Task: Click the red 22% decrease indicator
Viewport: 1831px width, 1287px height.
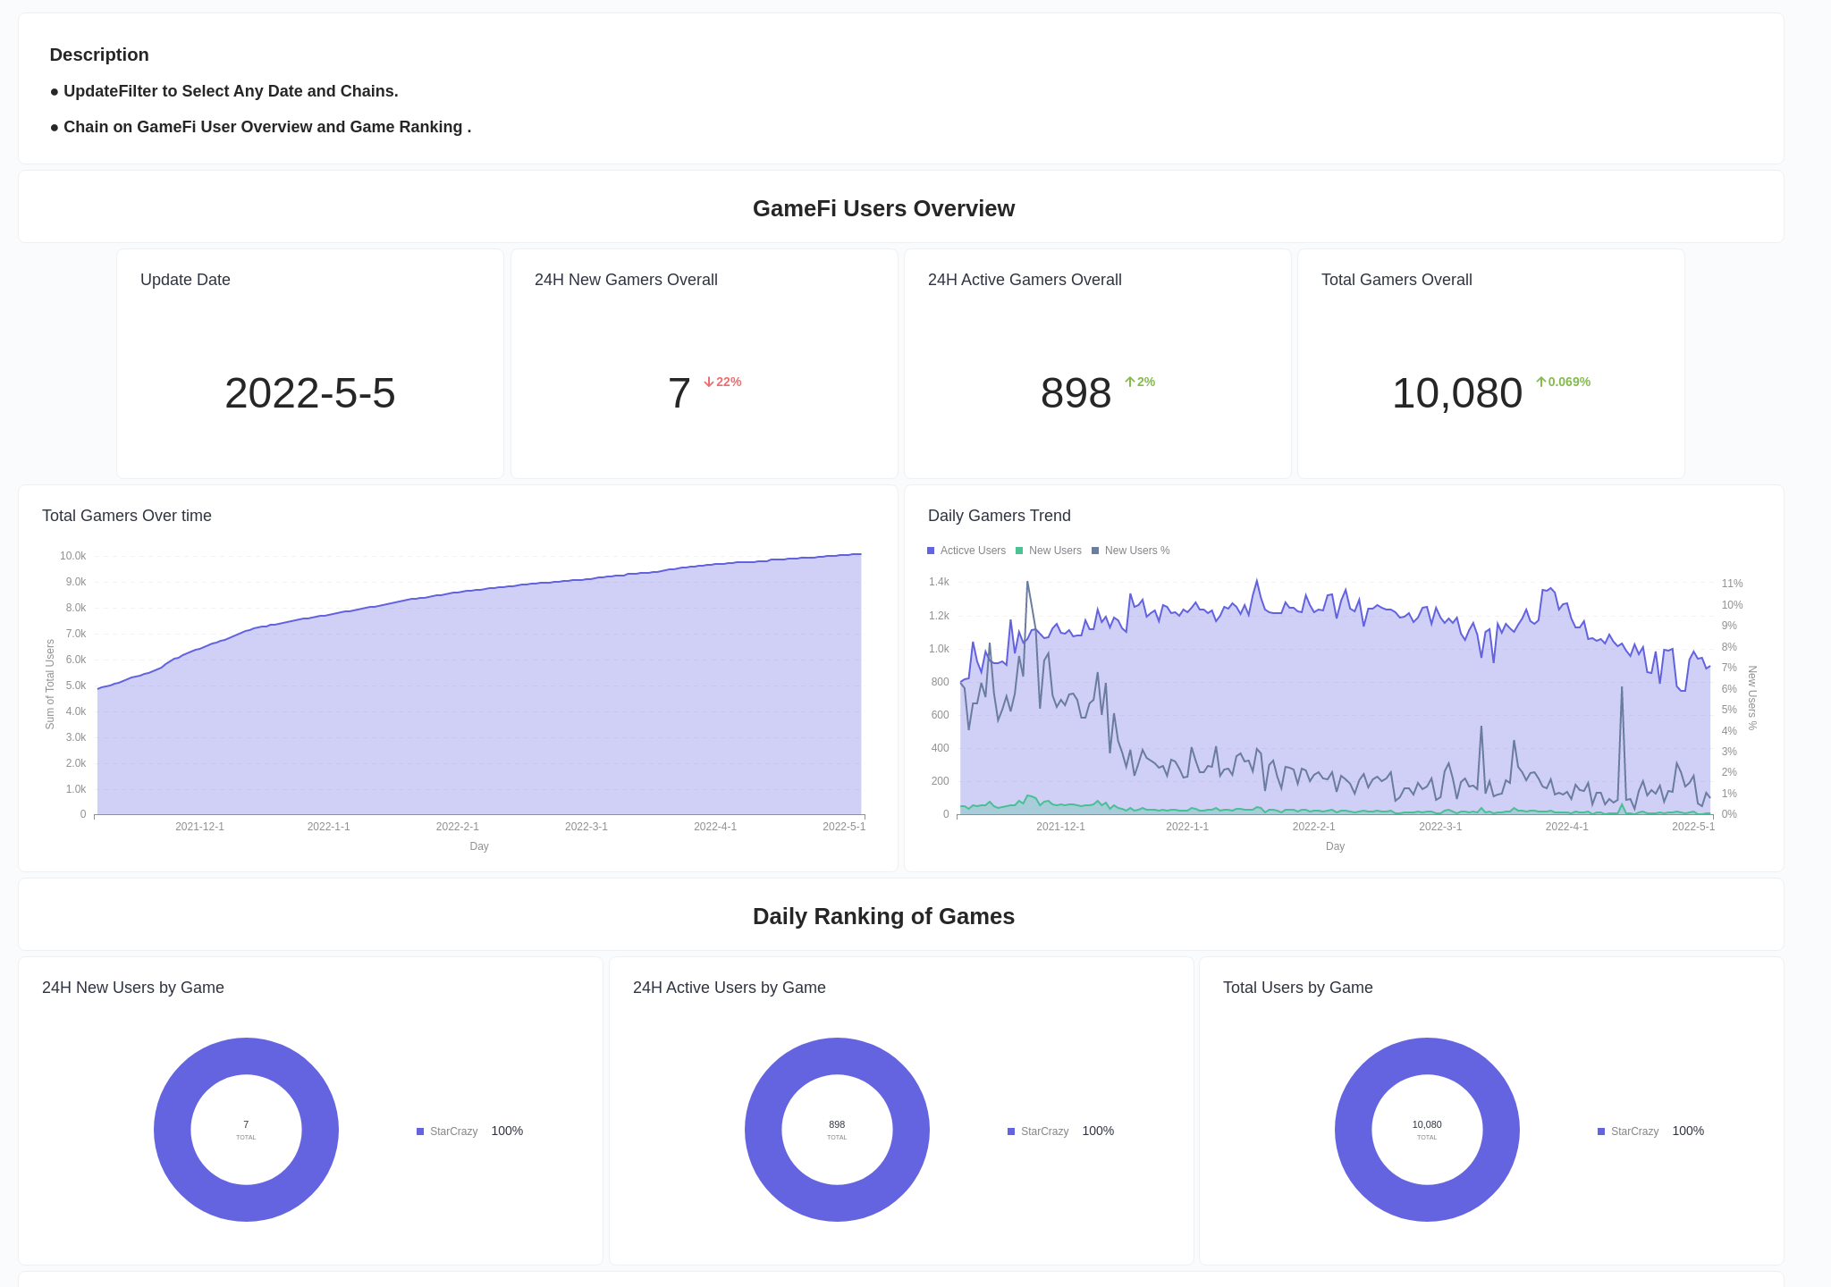Action: click(x=722, y=382)
